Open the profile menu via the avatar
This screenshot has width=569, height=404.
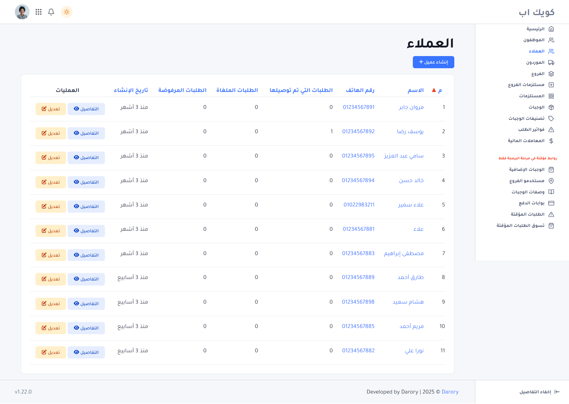coord(22,12)
